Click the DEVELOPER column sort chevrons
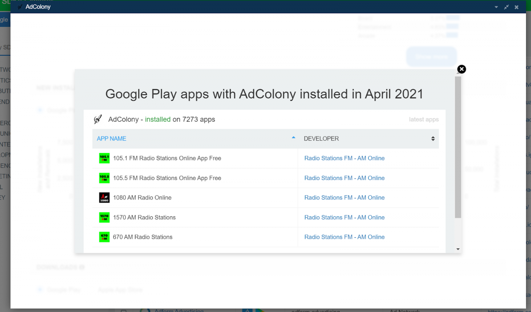 433,139
